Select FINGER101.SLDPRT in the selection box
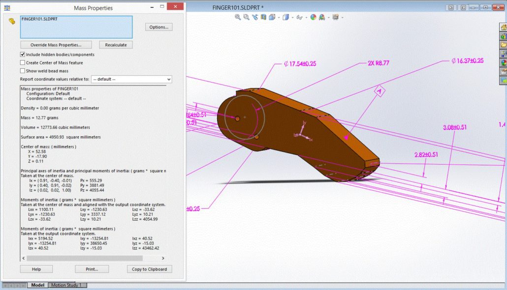This screenshot has height=290, width=507. (39, 19)
